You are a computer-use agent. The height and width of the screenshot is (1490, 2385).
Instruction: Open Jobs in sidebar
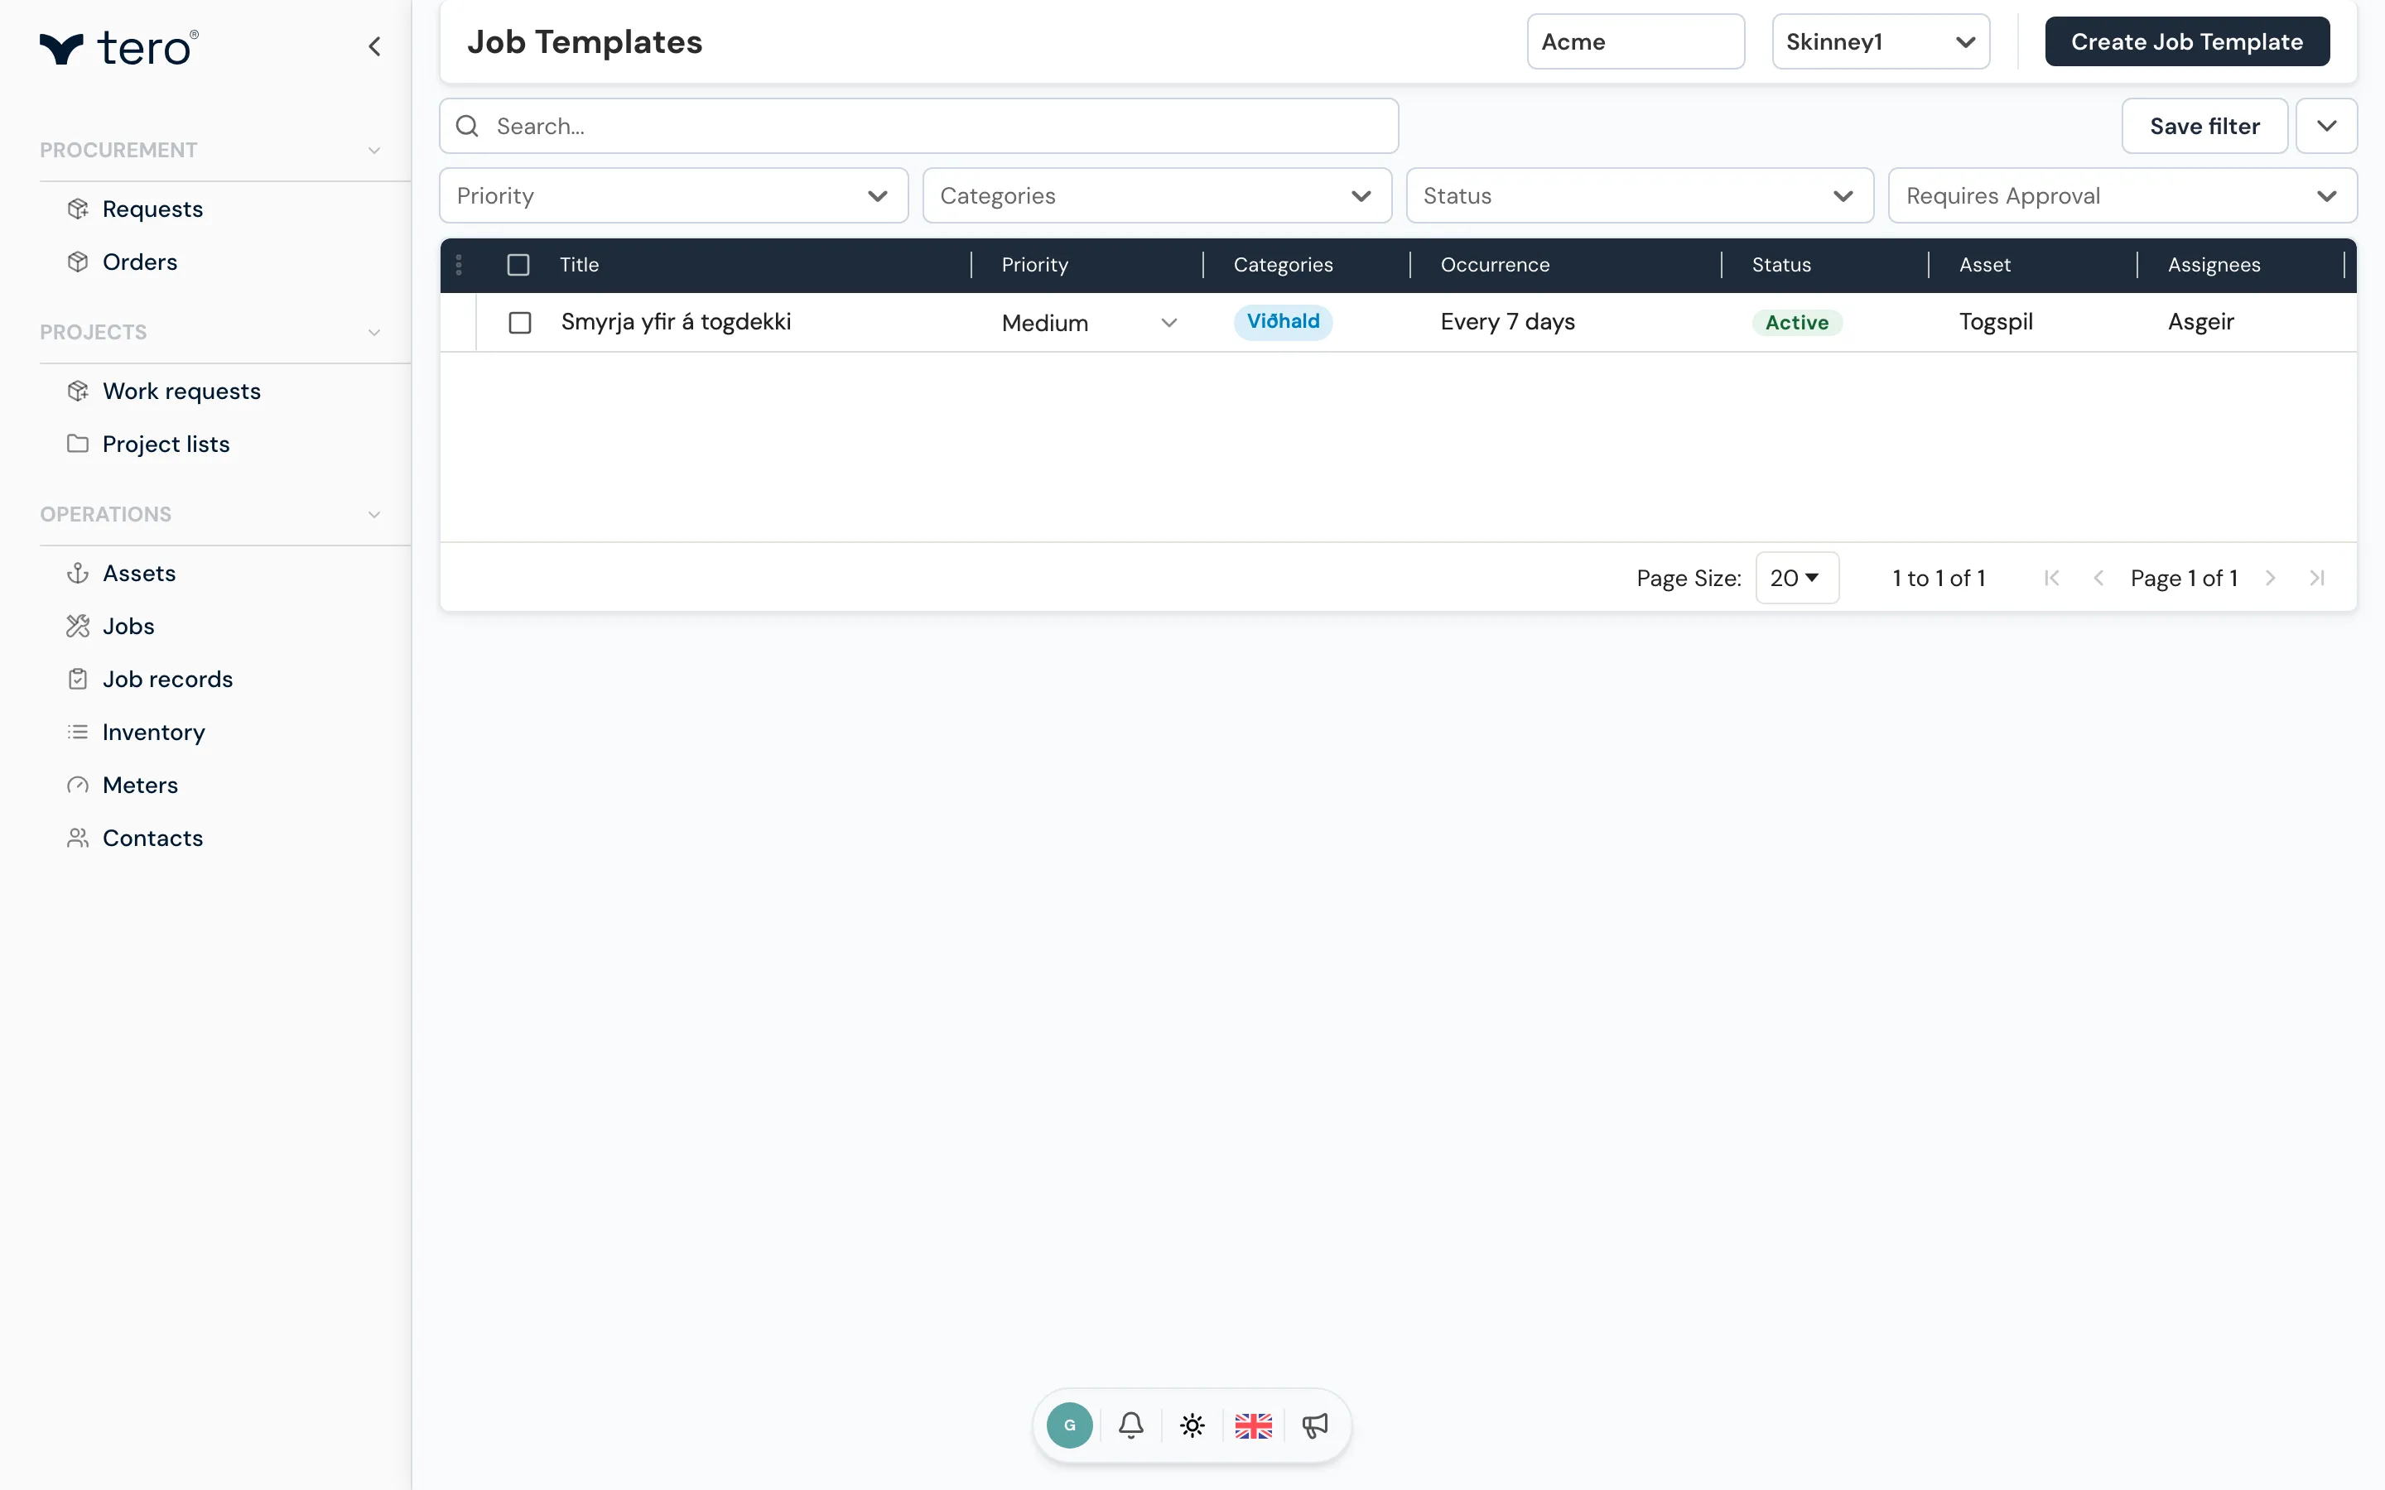tap(128, 627)
